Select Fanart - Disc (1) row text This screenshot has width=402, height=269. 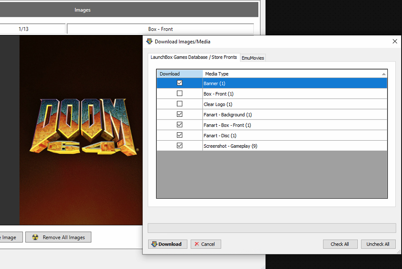[x=220, y=136]
